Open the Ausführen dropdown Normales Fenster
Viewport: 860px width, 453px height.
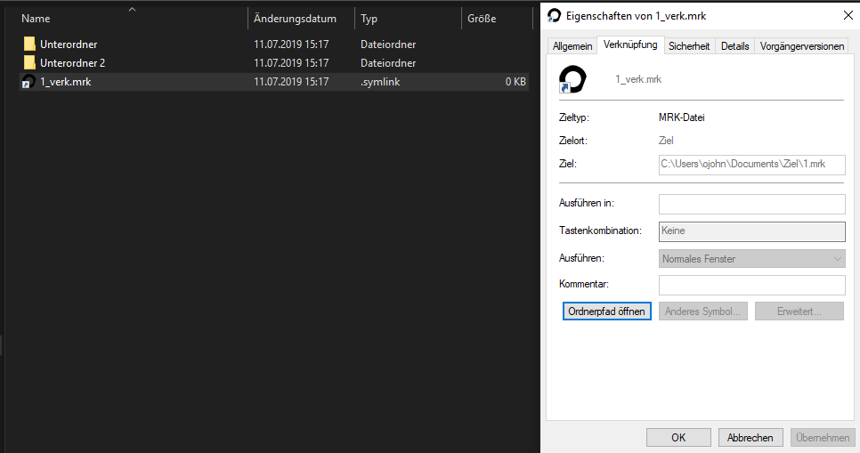(x=752, y=258)
